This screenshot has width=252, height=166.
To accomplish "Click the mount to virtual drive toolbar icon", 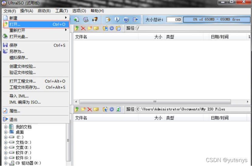I will click(x=77, y=20).
